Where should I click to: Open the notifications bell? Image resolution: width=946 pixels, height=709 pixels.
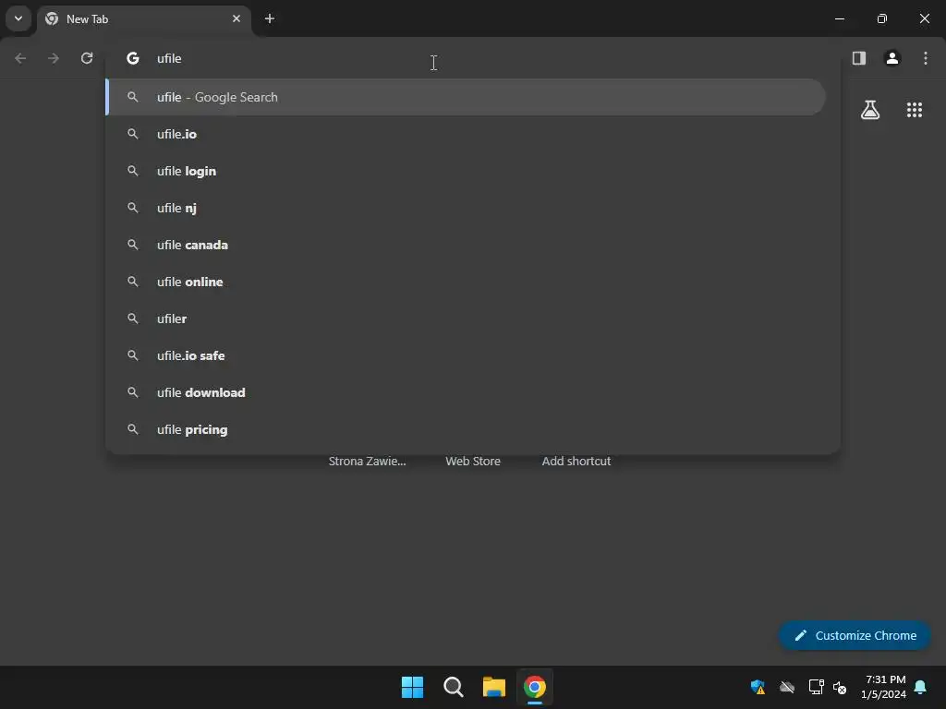click(921, 687)
